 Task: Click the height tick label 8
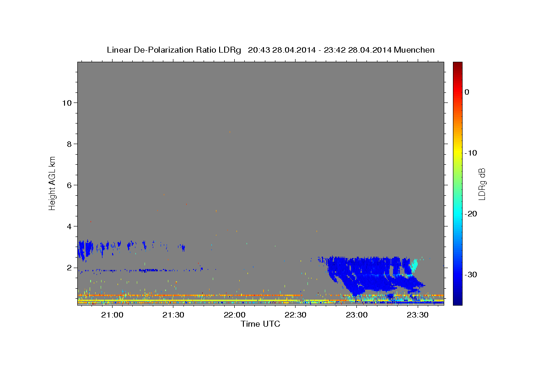tap(69, 144)
